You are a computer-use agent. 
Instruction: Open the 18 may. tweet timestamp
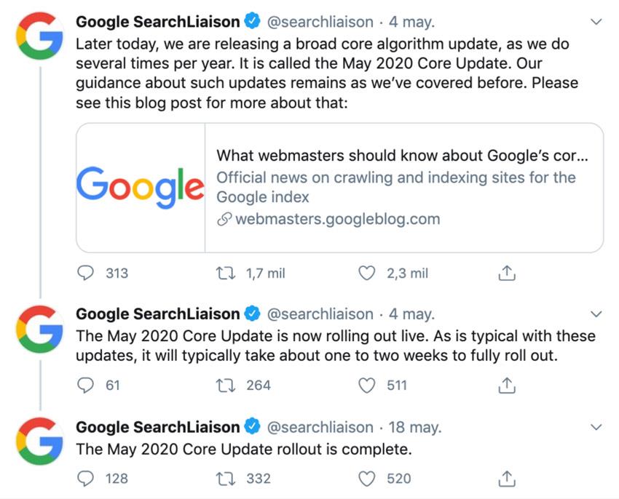click(x=415, y=427)
